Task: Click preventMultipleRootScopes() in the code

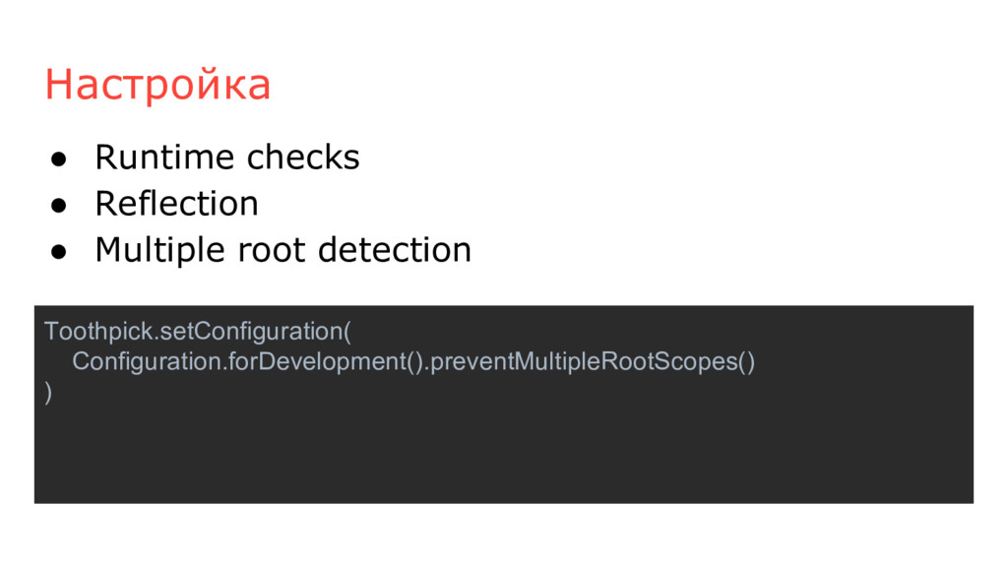Action: coord(593,362)
